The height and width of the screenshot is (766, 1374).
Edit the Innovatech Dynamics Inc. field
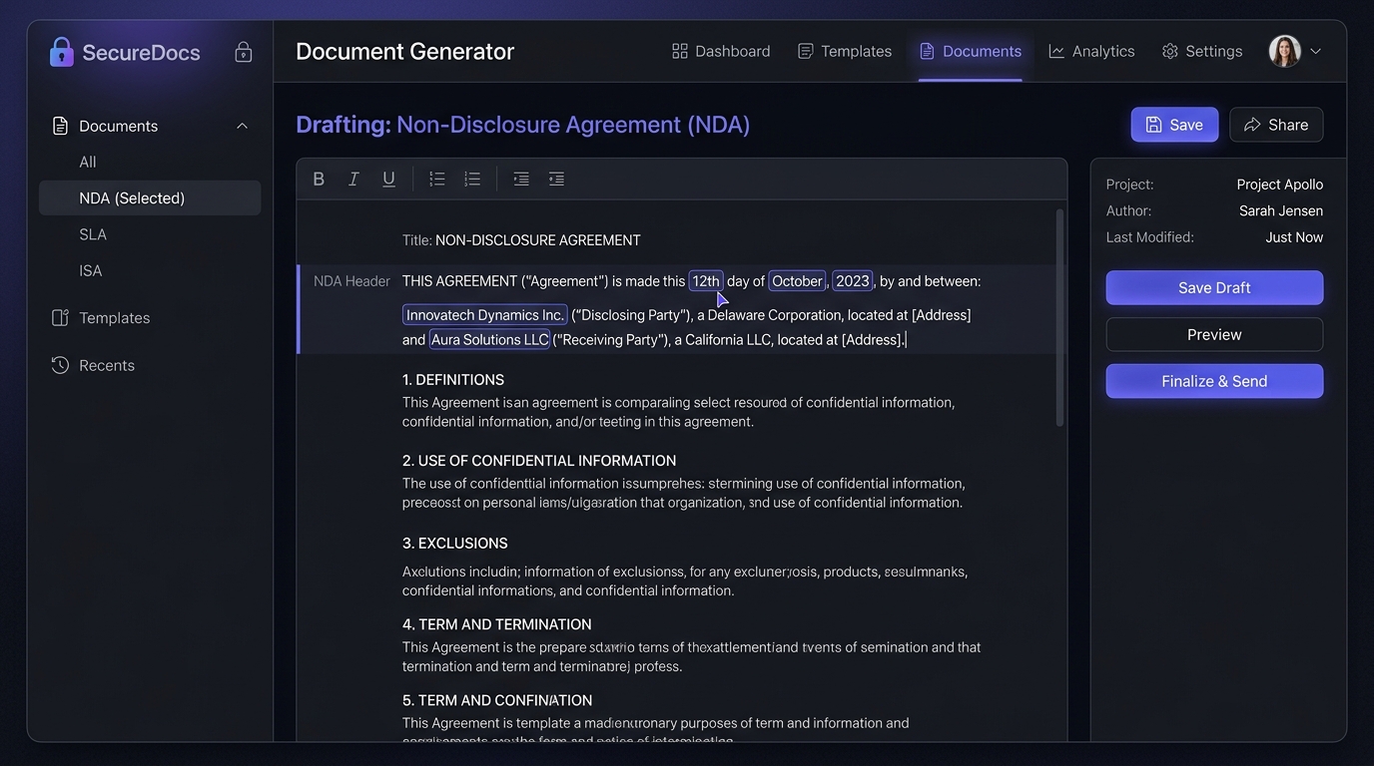point(484,314)
